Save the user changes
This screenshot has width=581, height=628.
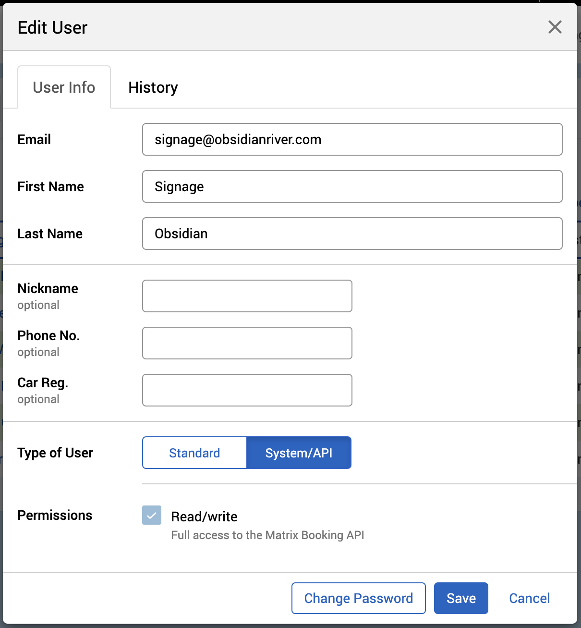461,598
